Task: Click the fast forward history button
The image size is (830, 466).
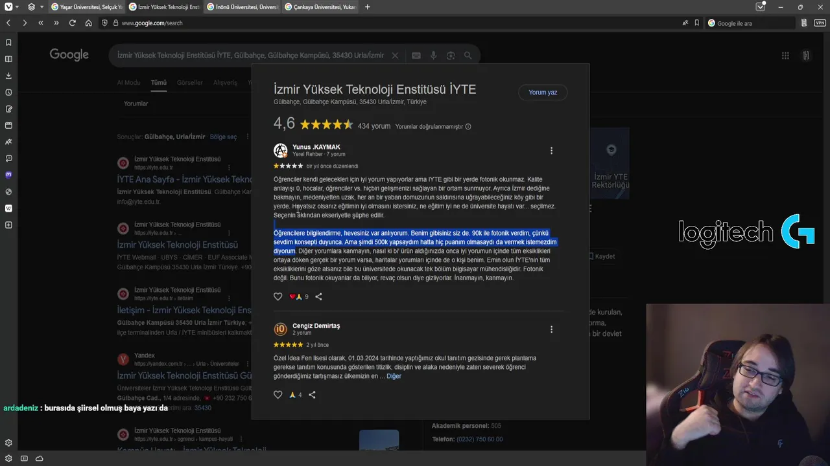Action: click(x=56, y=23)
